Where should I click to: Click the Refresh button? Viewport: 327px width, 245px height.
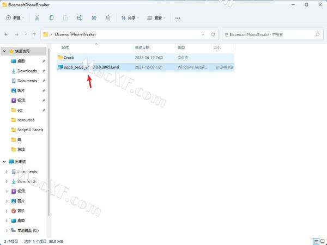click(x=213, y=34)
